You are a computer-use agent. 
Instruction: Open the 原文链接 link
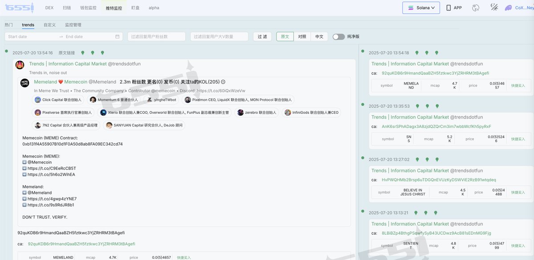67,53
